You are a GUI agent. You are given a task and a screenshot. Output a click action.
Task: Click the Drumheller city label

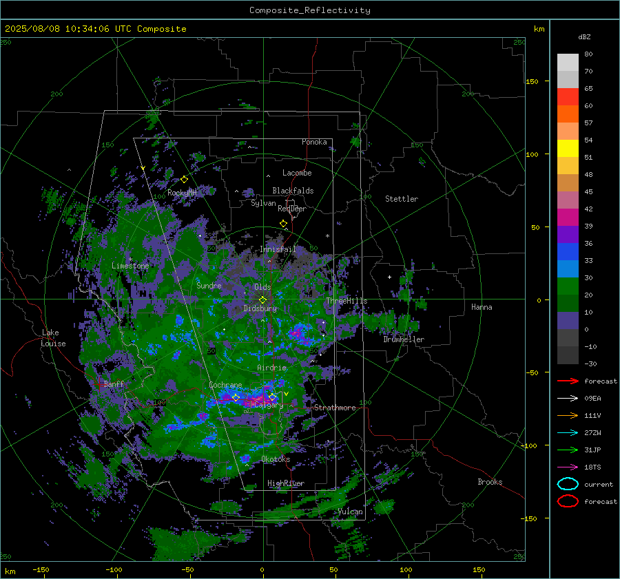(x=404, y=339)
